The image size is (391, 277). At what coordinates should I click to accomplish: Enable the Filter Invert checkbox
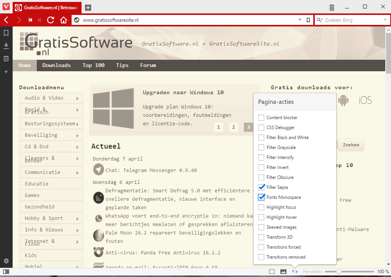pyautogui.click(x=262, y=167)
